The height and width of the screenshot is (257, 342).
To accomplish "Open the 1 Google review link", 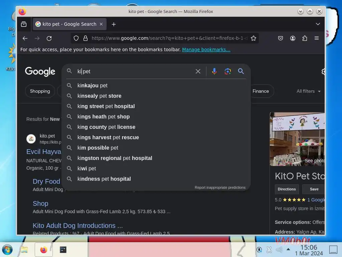I will pos(316,200).
